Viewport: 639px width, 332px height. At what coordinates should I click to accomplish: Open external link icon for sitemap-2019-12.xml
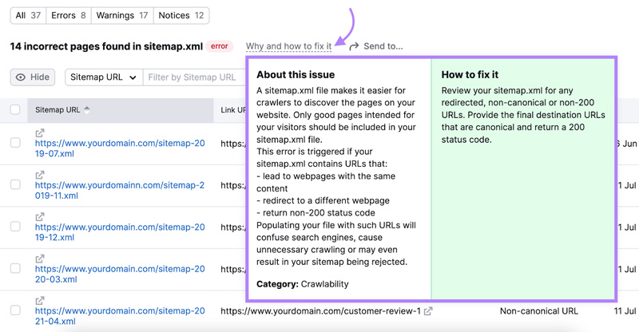[x=40, y=216]
